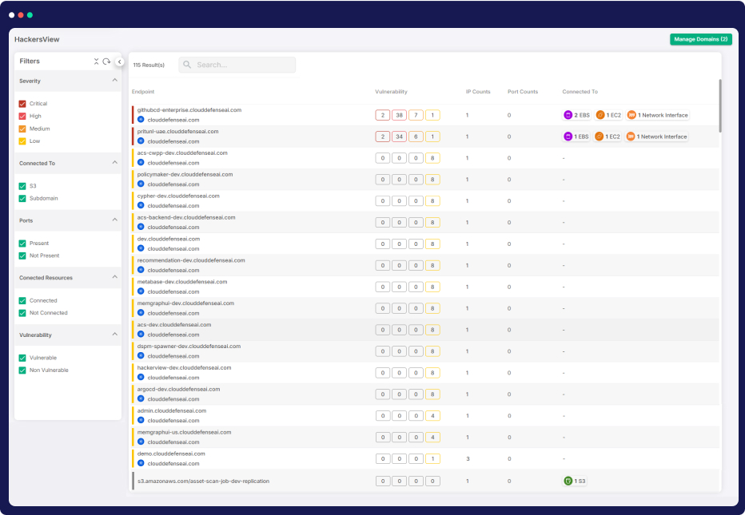
Task: Click the reset filters refresh icon
Action: pos(106,61)
